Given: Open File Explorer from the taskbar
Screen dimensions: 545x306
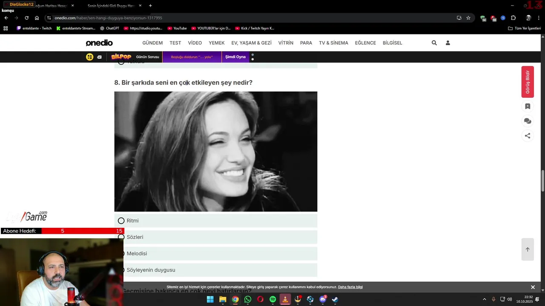Looking at the screenshot, I should (223, 299).
